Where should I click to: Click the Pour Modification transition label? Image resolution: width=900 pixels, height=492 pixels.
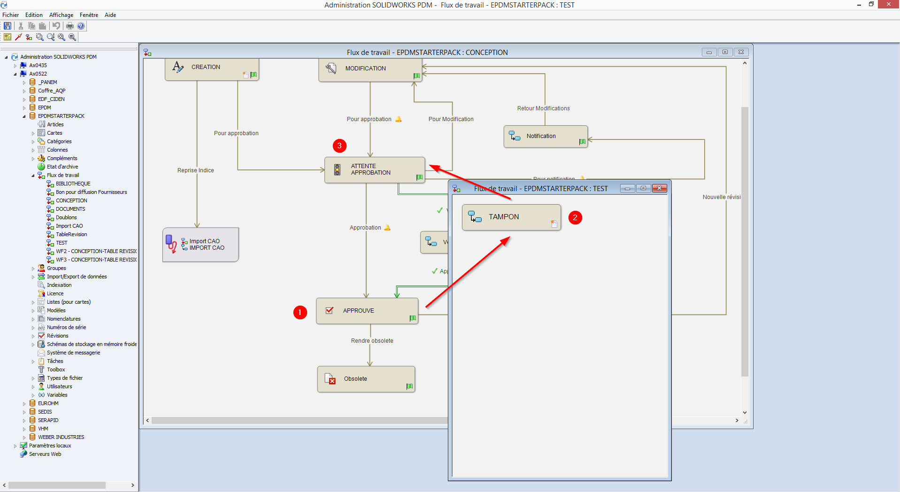click(x=451, y=119)
